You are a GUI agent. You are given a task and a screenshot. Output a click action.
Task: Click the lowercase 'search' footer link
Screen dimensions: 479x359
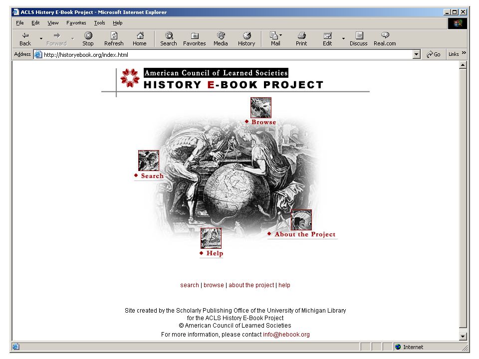(x=190, y=285)
